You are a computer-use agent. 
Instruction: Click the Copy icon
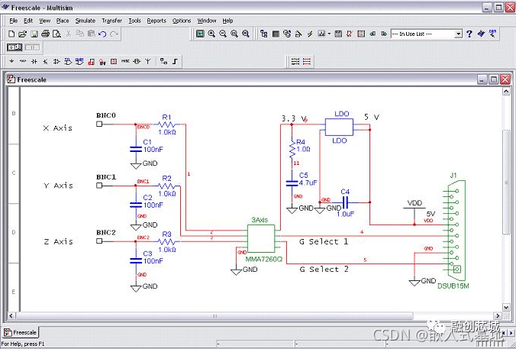(x=79, y=34)
